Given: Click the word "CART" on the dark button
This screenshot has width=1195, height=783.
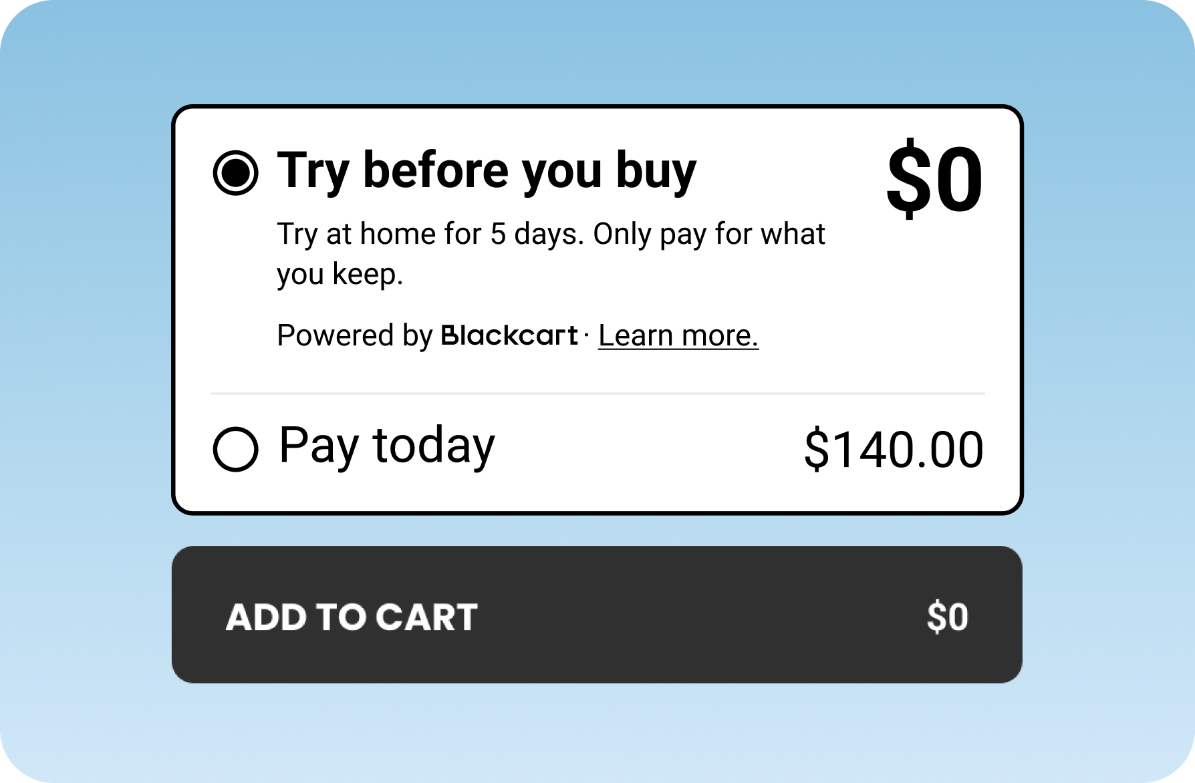Looking at the screenshot, I should coord(426,617).
